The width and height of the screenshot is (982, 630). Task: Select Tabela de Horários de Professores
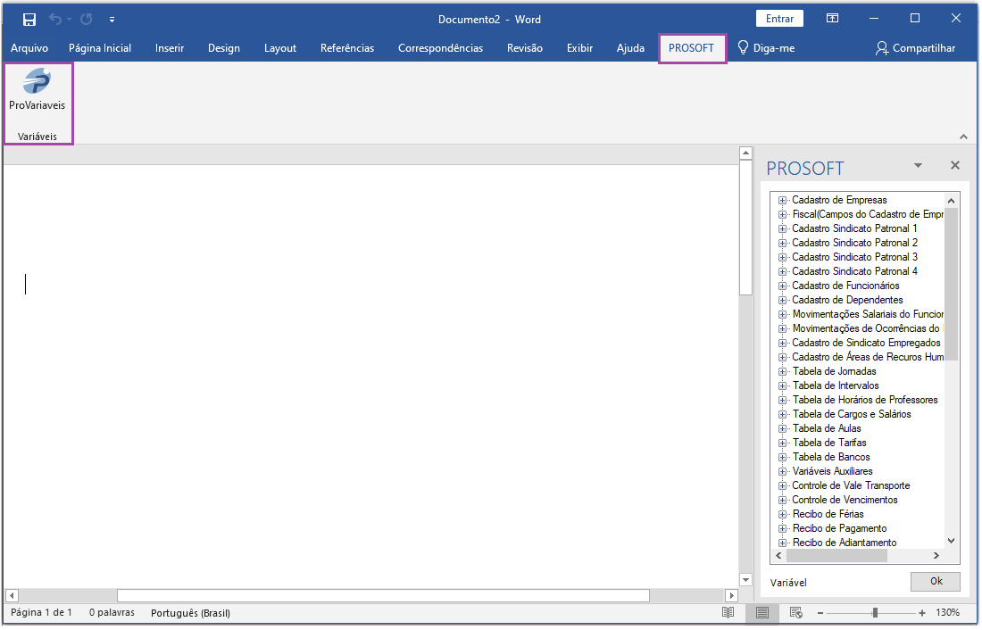click(x=865, y=400)
